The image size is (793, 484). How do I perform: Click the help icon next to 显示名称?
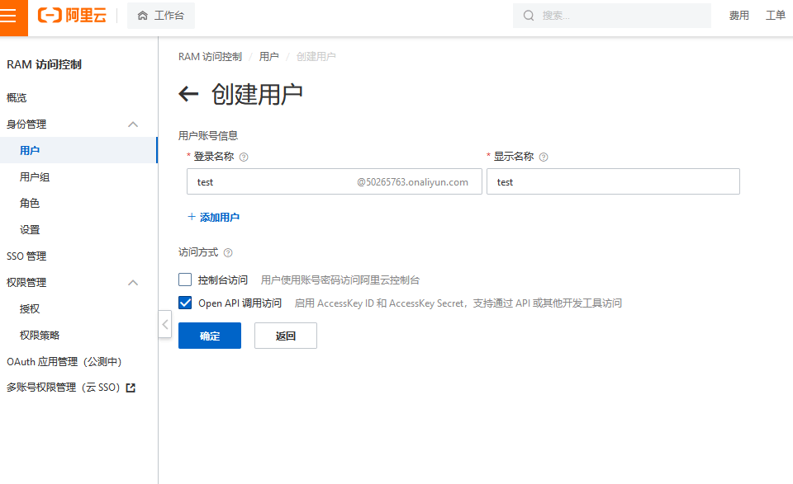tap(544, 157)
